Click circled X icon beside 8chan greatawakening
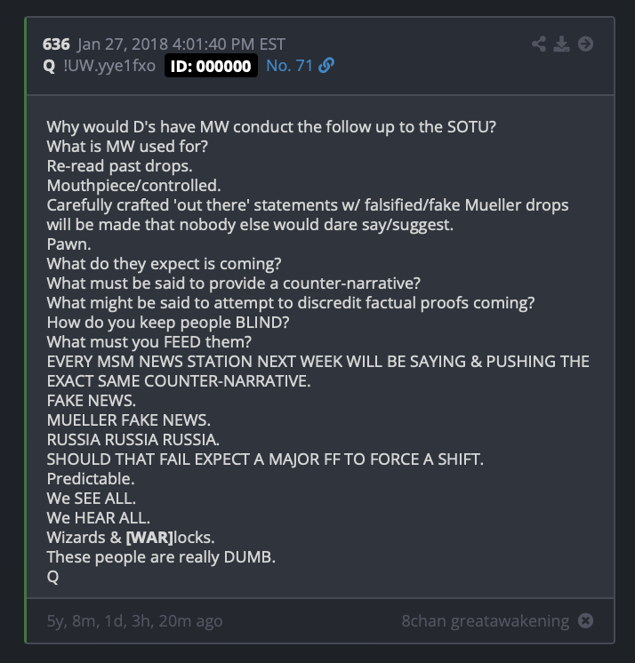This screenshot has width=635, height=663. tap(585, 620)
